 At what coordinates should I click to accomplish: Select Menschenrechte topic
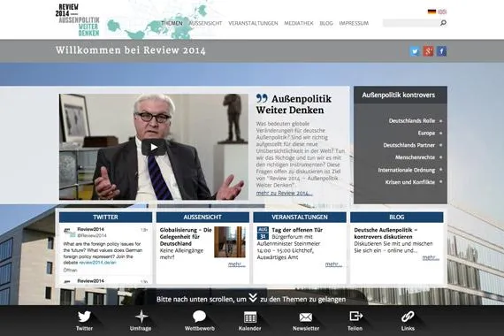point(415,157)
